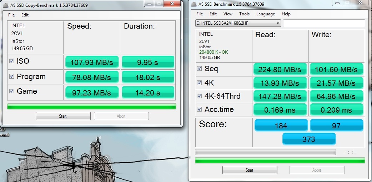This screenshot has width=372, height=182.
Task: Click the read score 184
Action: (x=281, y=125)
